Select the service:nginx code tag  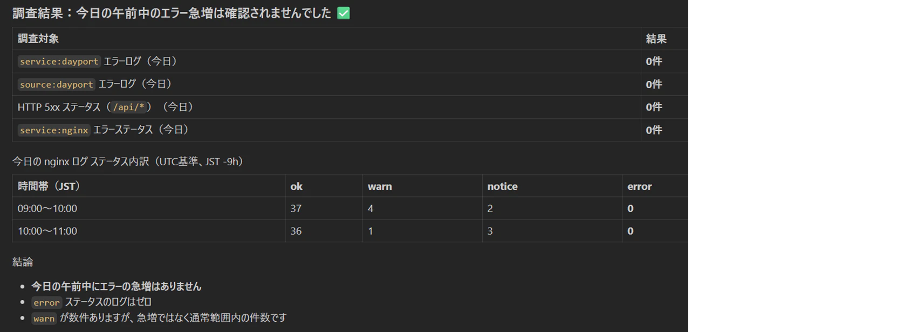pos(54,130)
